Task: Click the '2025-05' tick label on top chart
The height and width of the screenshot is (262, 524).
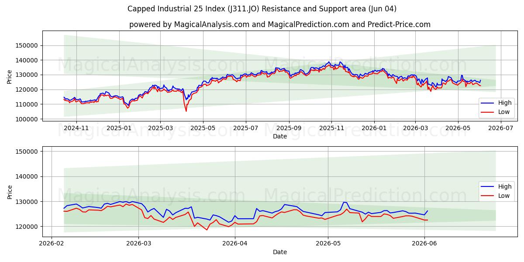Action: pos(203,128)
